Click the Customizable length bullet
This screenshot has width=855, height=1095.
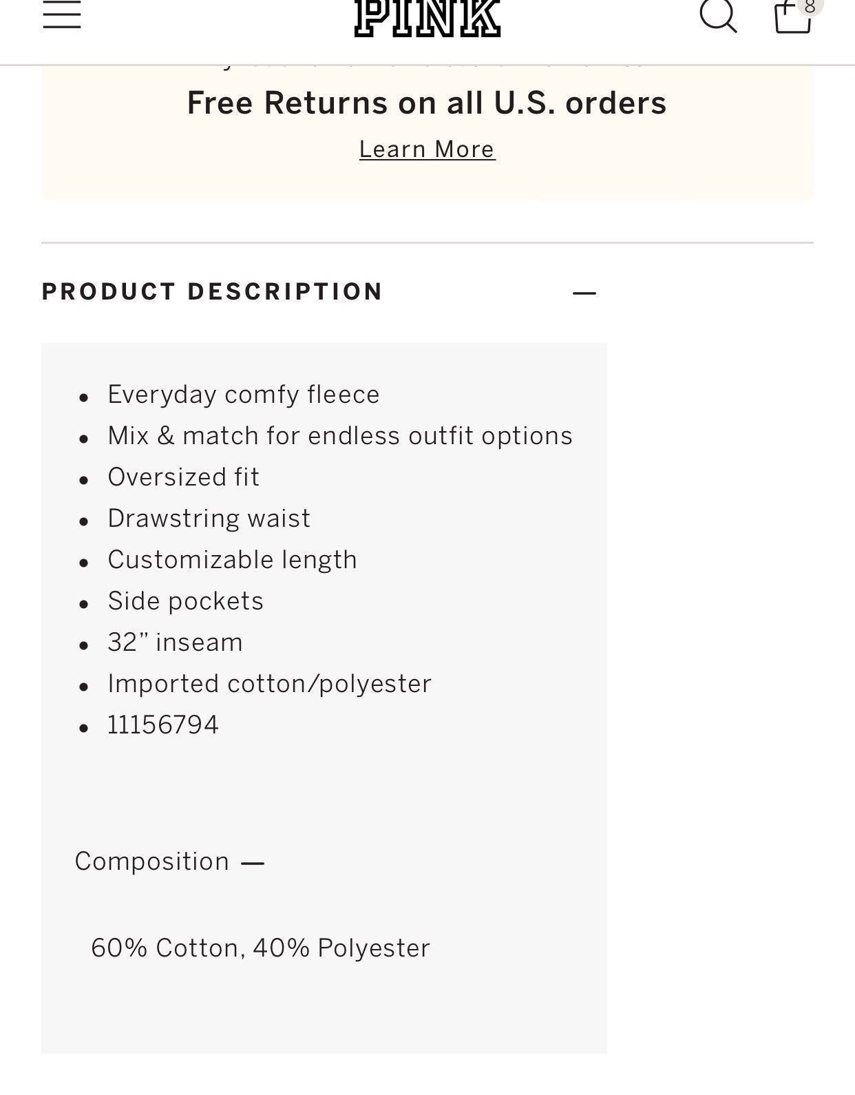tap(232, 560)
